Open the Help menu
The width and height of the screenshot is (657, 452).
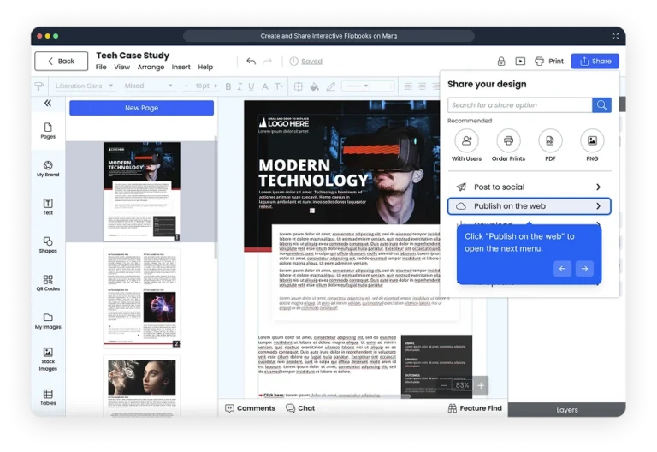[205, 67]
